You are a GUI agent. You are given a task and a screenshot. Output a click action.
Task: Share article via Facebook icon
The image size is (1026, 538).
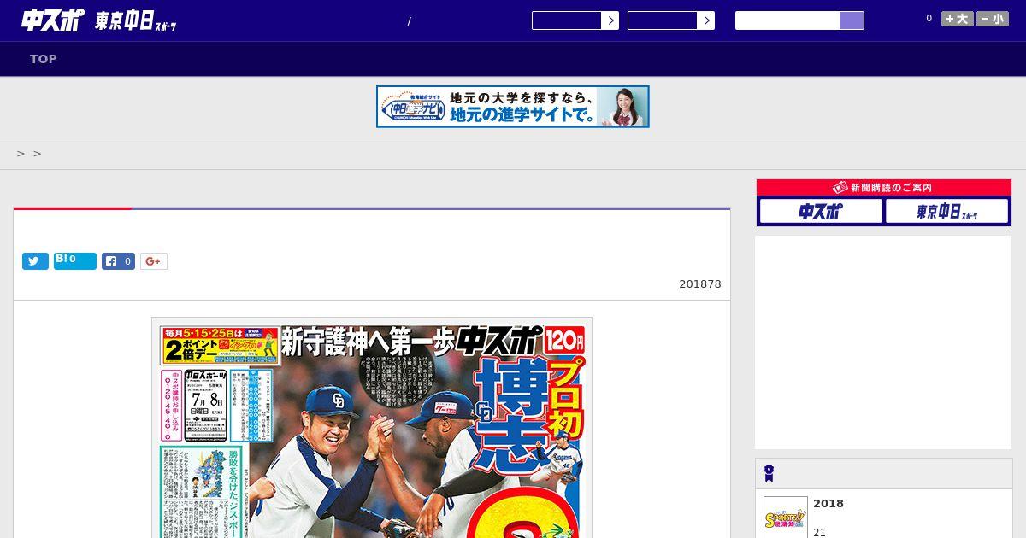pyautogui.click(x=119, y=261)
